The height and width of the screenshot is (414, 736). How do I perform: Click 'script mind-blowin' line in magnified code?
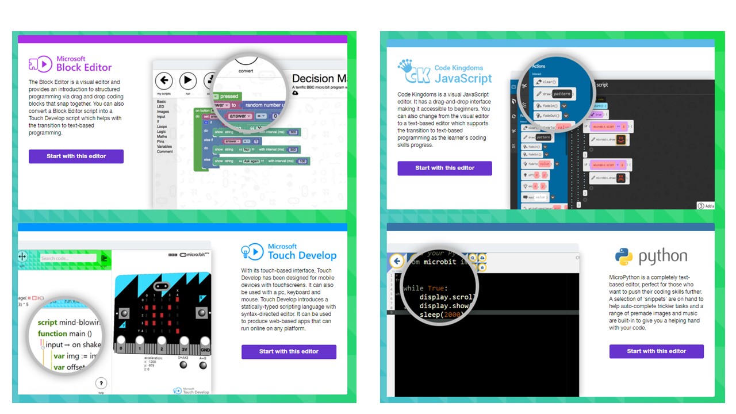click(x=69, y=323)
